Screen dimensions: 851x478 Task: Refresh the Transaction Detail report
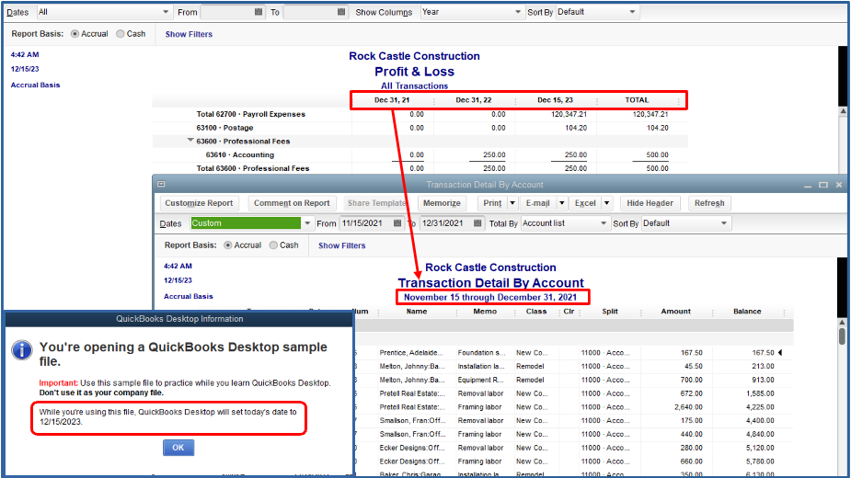click(709, 203)
